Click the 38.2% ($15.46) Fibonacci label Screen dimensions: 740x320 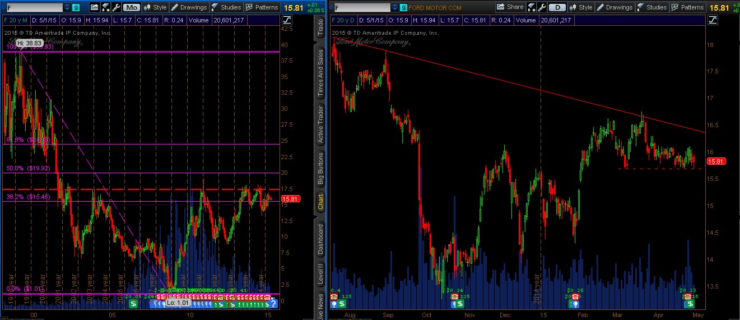[x=27, y=197]
